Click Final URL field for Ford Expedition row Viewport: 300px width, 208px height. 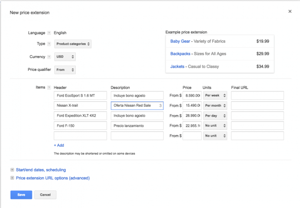(x=257, y=116)
